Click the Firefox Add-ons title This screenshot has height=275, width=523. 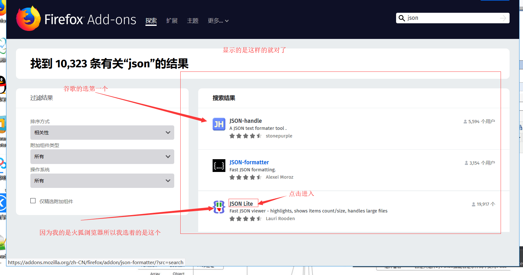pos(90,19)
